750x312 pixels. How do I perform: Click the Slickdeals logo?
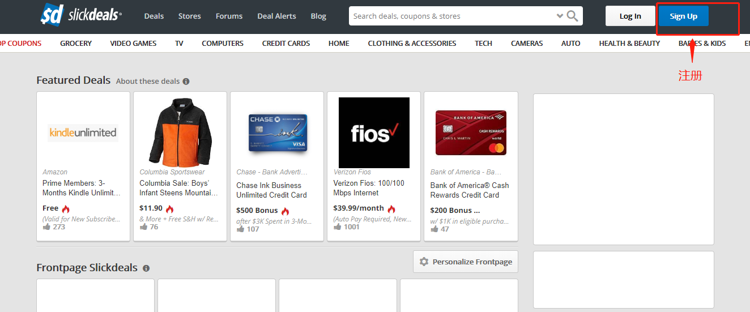tap(81, 15)
